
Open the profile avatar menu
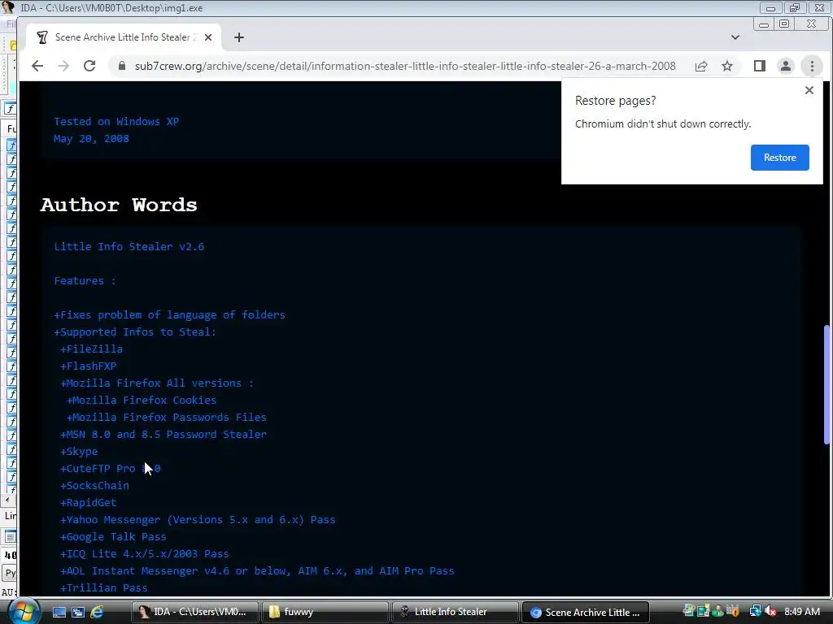786,66
